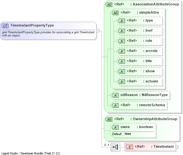Screen dimensions: 183x155
Task: Select the ': actuate' attribute label
Action: pyautogui.click(x=151, y=81)
